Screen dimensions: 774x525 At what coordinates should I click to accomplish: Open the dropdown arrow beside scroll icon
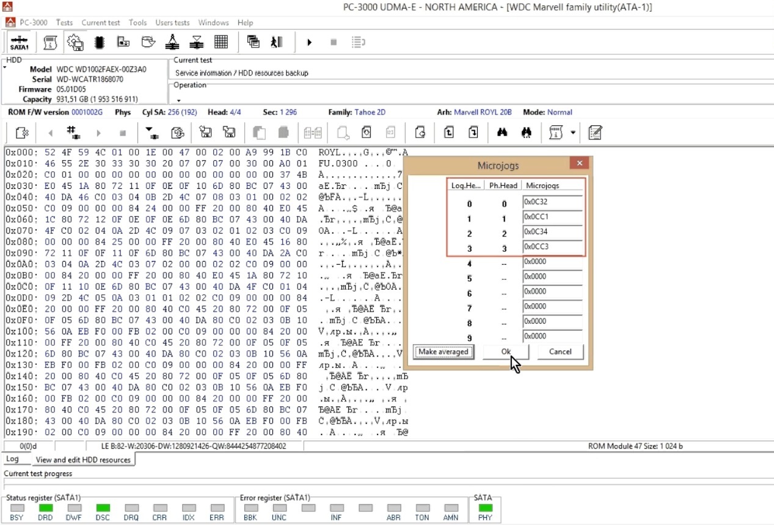point(572,132)
